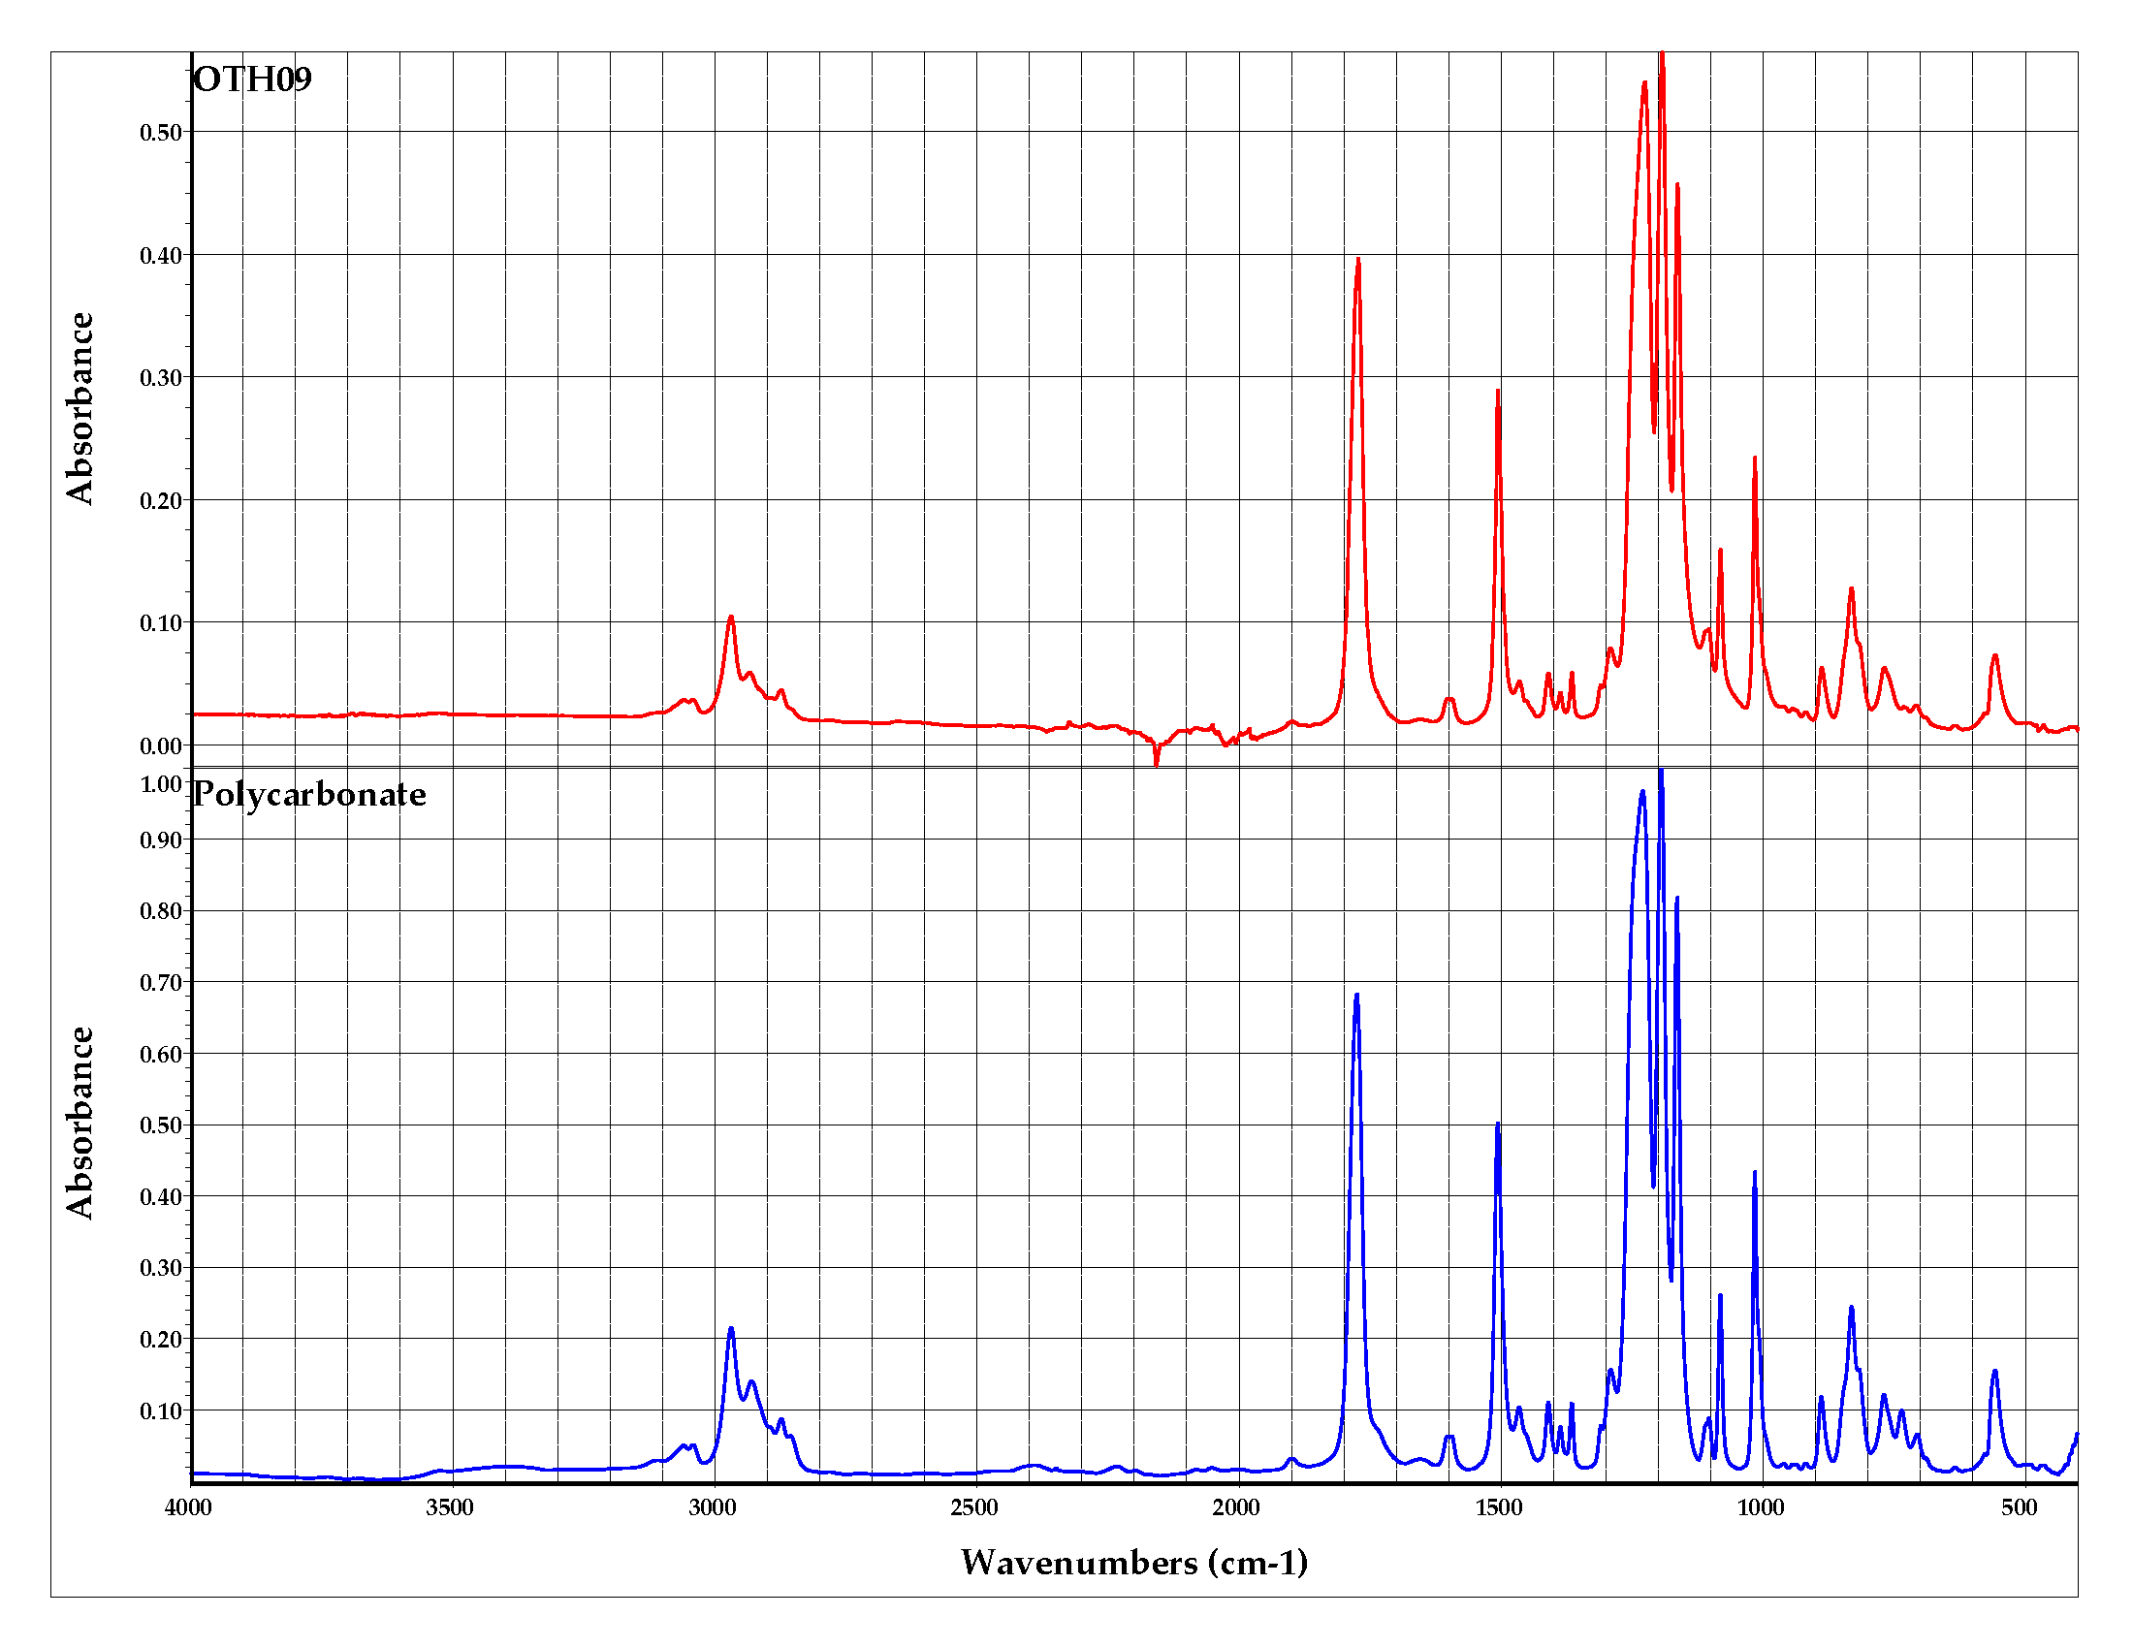Image resolution: width=2133 pixels, height=1648 pixels.
Task: Click the 0.90 tick in Polycarbonate panel
Action: [161, 840]
